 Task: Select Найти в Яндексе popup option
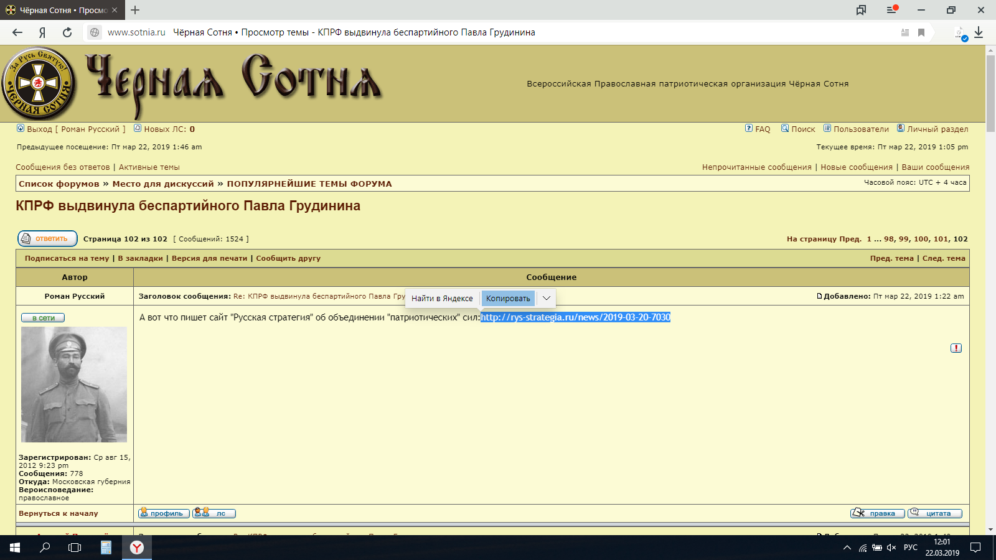click(x=442, y=299)
